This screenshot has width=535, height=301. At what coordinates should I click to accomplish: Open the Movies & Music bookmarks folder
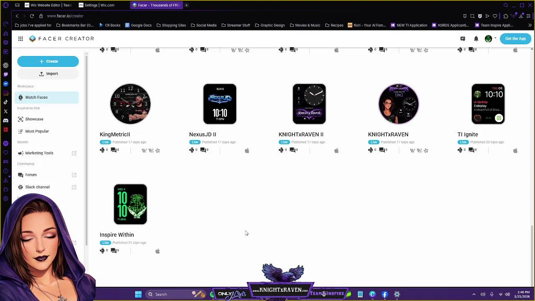click(x=305, y=25)
